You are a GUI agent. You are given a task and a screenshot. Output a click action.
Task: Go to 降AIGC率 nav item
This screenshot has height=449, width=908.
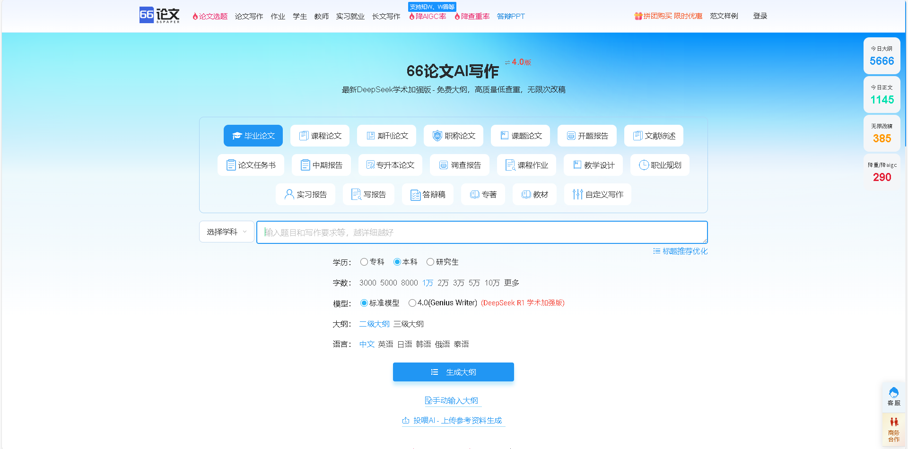tap(427, 16)
